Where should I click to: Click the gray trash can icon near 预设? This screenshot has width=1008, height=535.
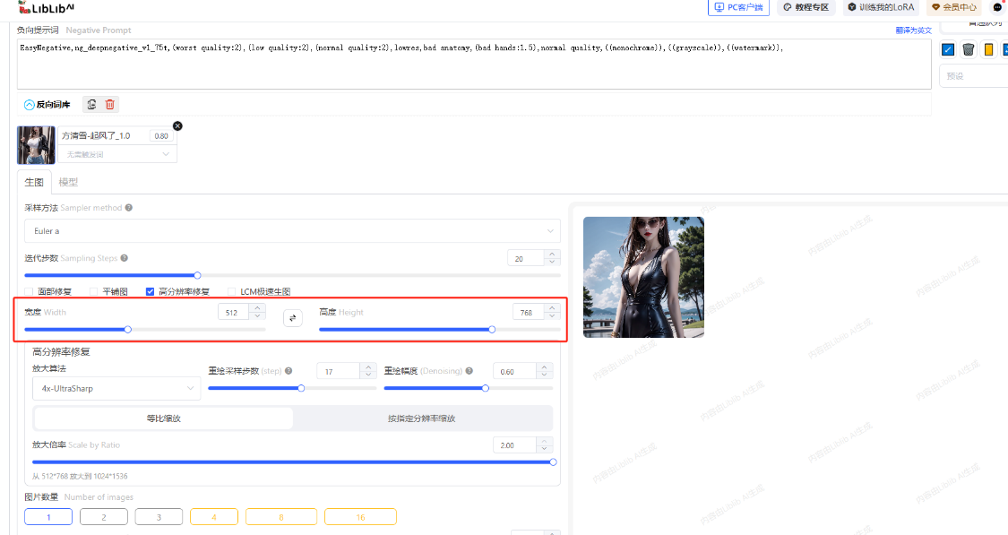[969, 49]
